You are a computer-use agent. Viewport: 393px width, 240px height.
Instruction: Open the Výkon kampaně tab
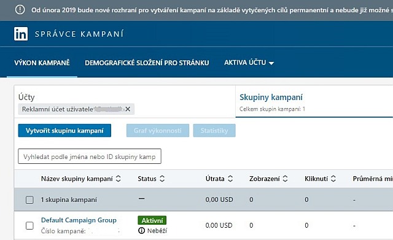pos(42,63)
